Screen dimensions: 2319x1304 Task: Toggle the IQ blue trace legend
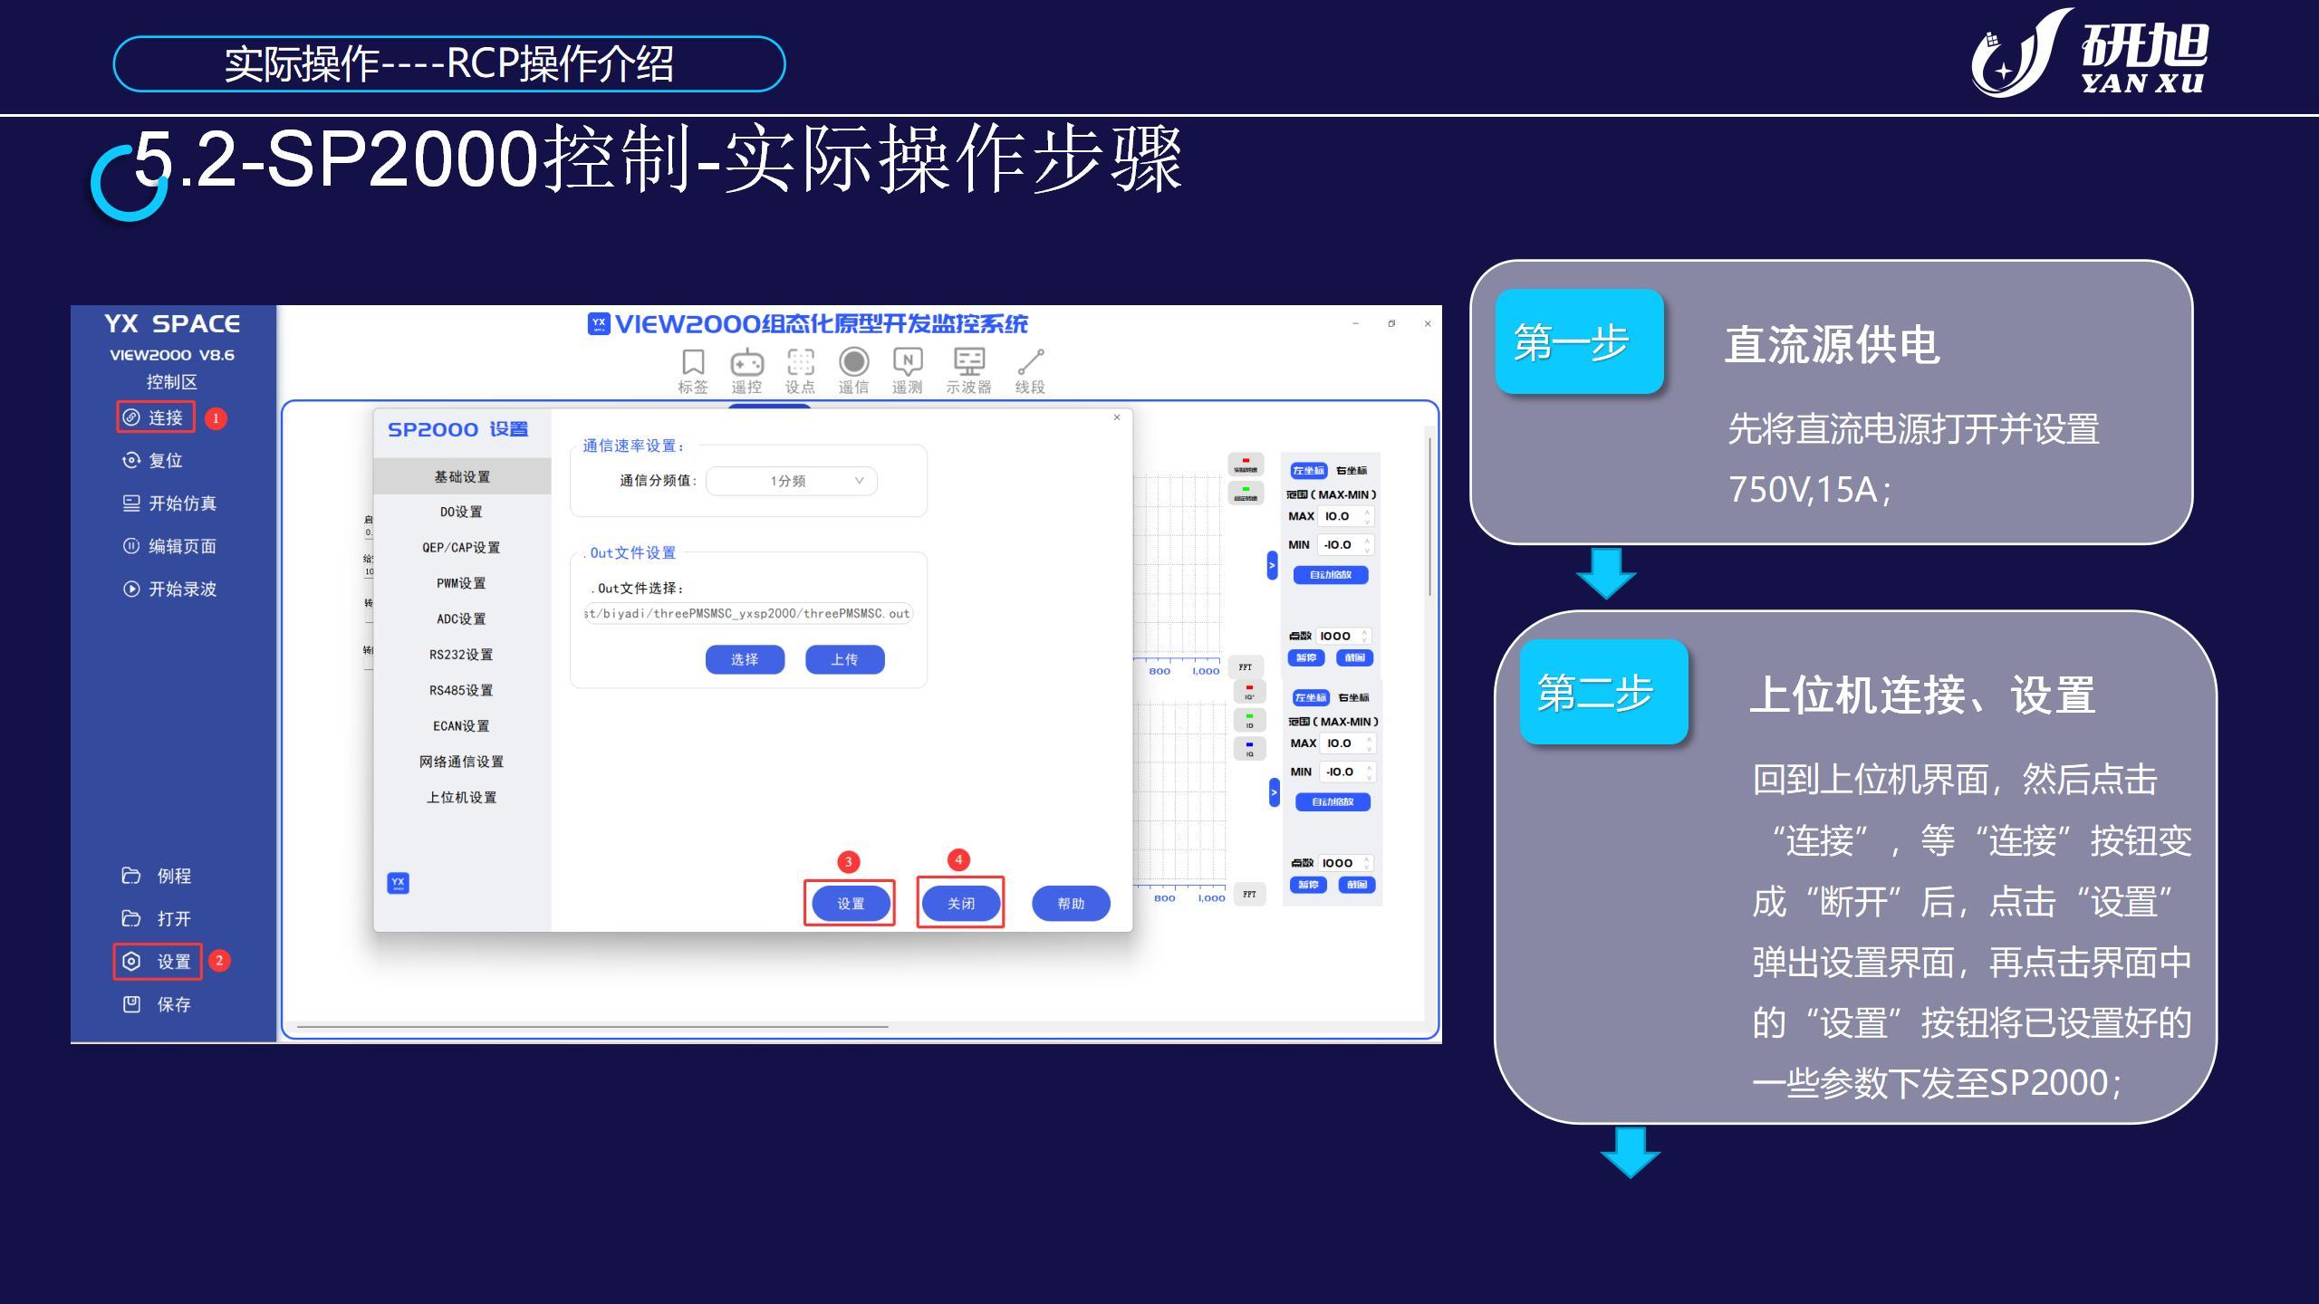(x=1249, y=749)
